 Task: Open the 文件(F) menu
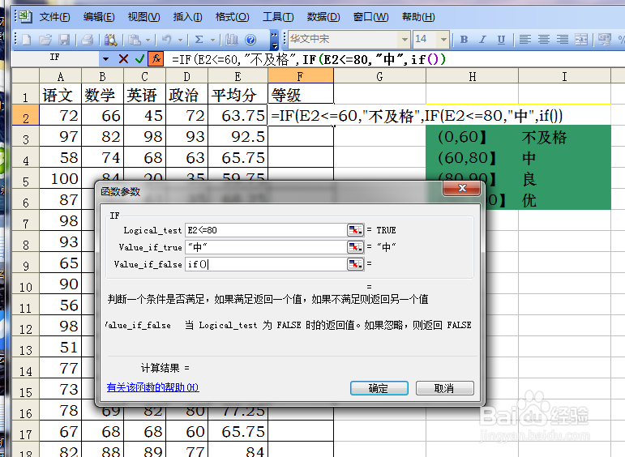(54, 17)
